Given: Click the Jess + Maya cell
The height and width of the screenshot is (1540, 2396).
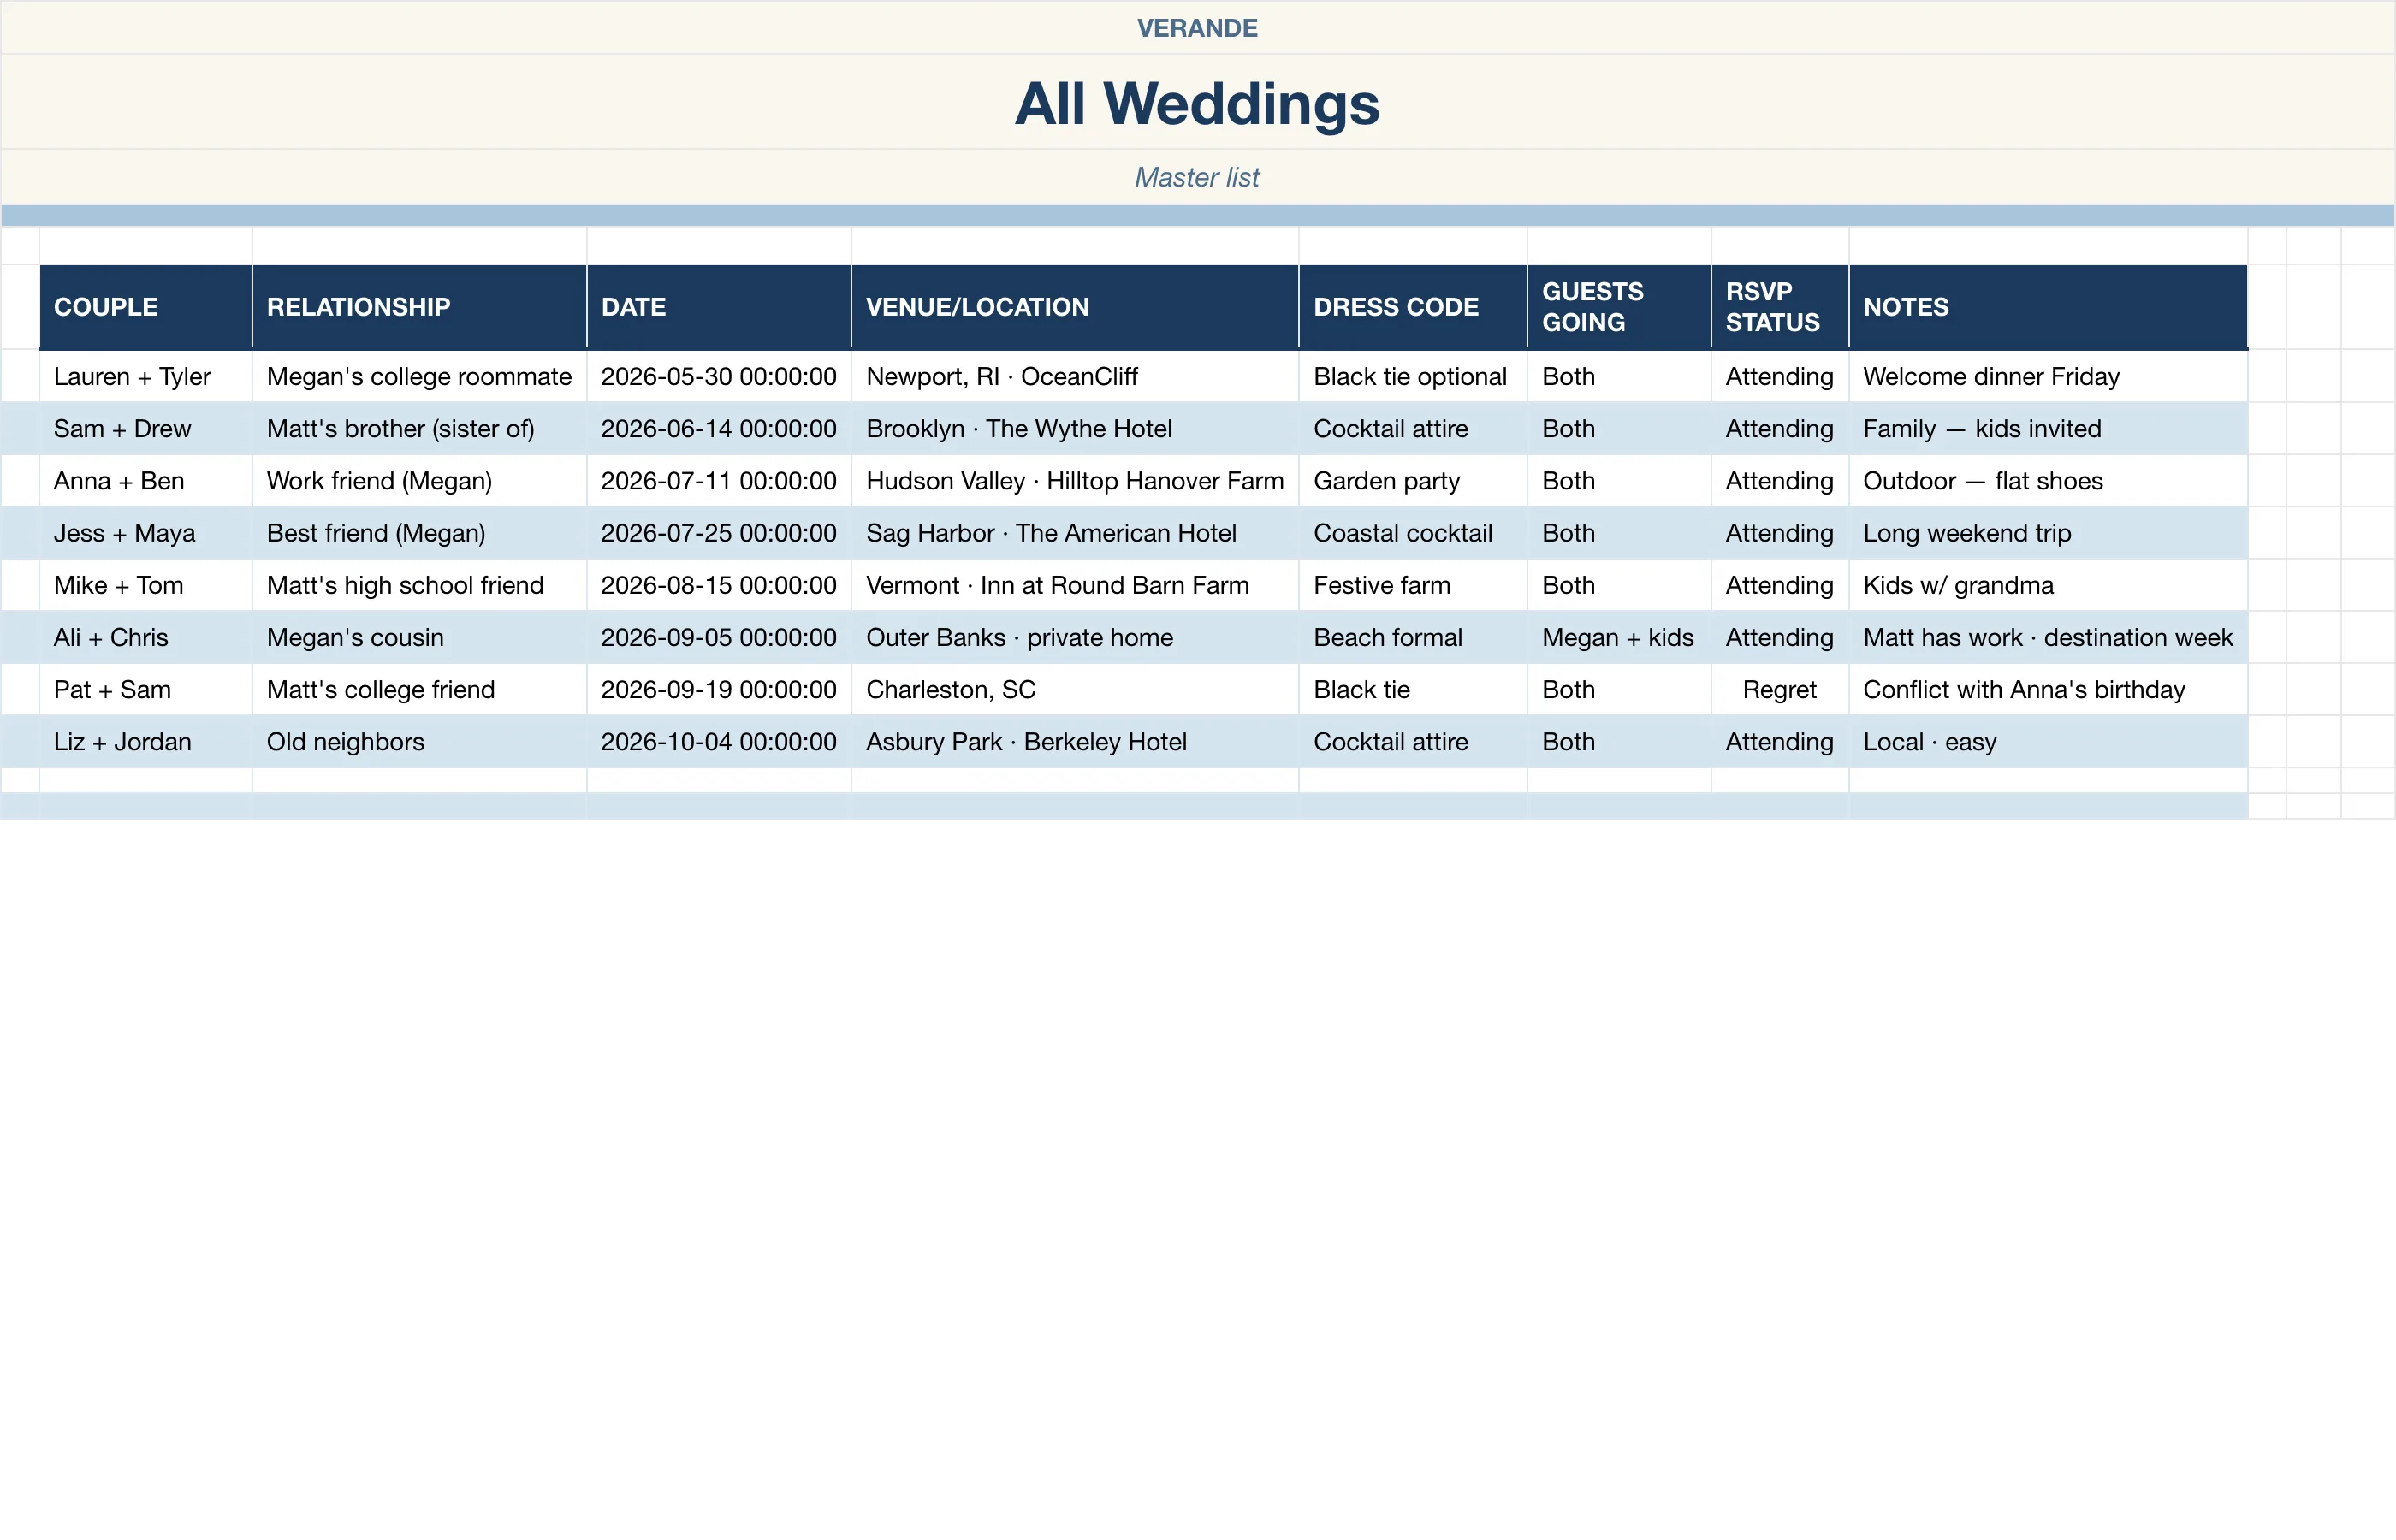Looking at the screenshot, I should pyautogui.click(x=146, y=533).
